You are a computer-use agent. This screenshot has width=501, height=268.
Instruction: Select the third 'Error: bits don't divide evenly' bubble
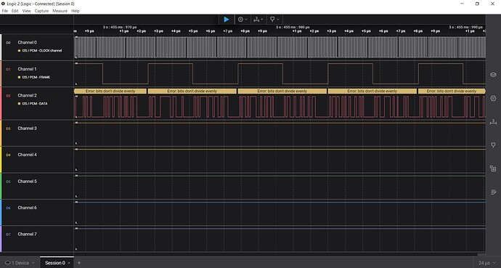pyautogui.click(x=282, y=91)
